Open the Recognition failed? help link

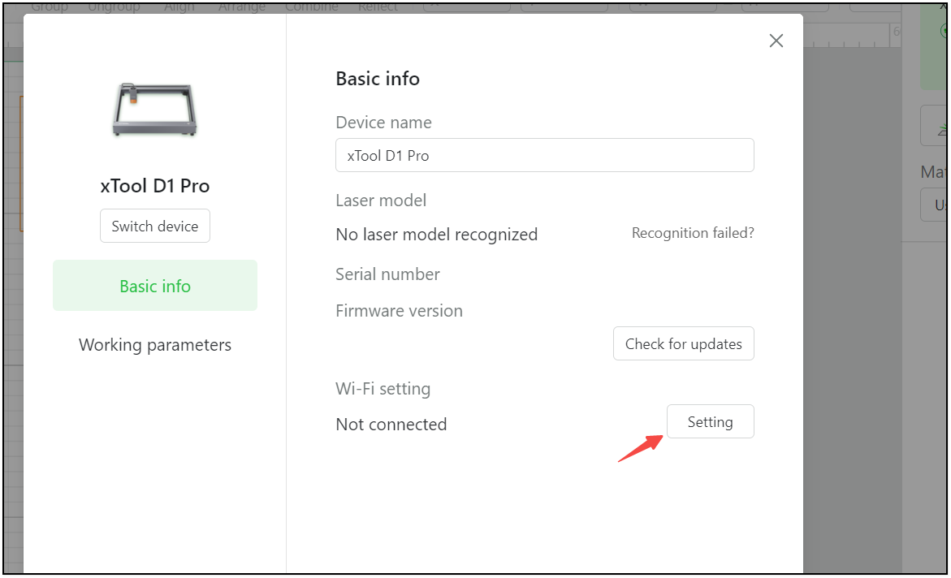point(692,233)
